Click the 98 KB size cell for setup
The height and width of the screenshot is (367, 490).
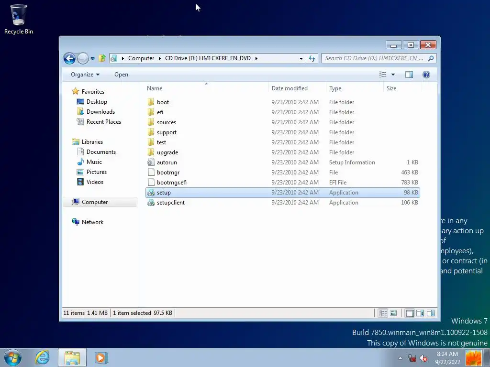point(411,193)
